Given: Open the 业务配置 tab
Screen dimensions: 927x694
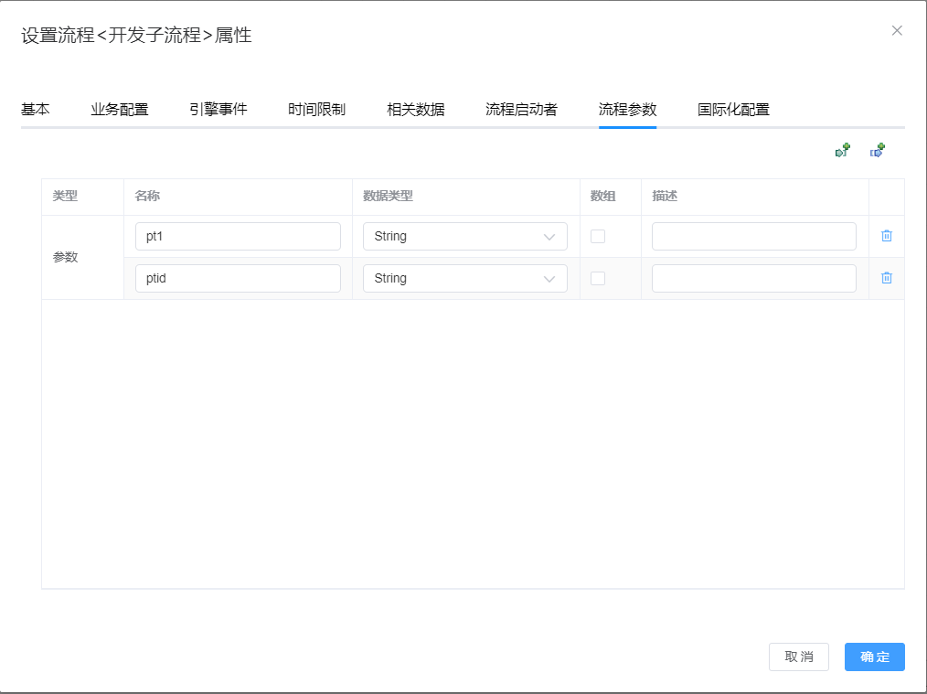Looking at the screenshot, I should click(x=120, y=110).
